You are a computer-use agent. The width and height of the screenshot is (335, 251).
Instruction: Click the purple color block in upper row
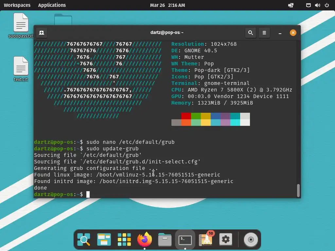coord(225,116)
